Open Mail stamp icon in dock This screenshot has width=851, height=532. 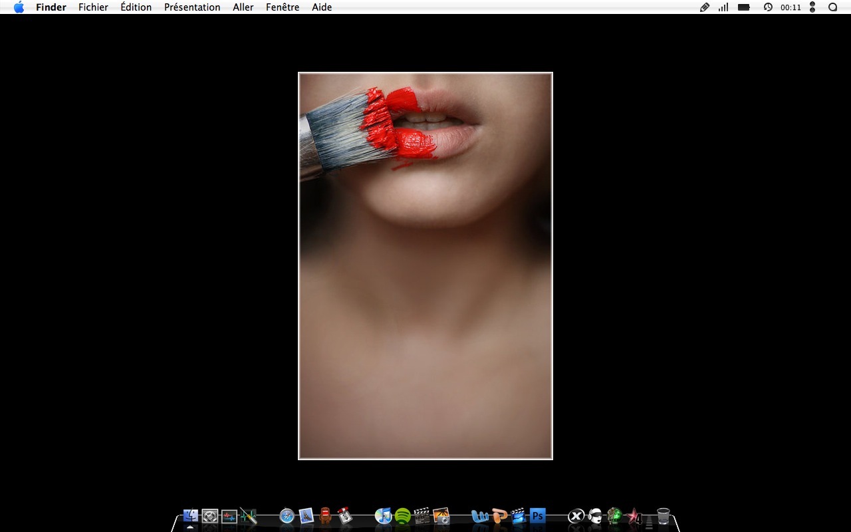306,516
